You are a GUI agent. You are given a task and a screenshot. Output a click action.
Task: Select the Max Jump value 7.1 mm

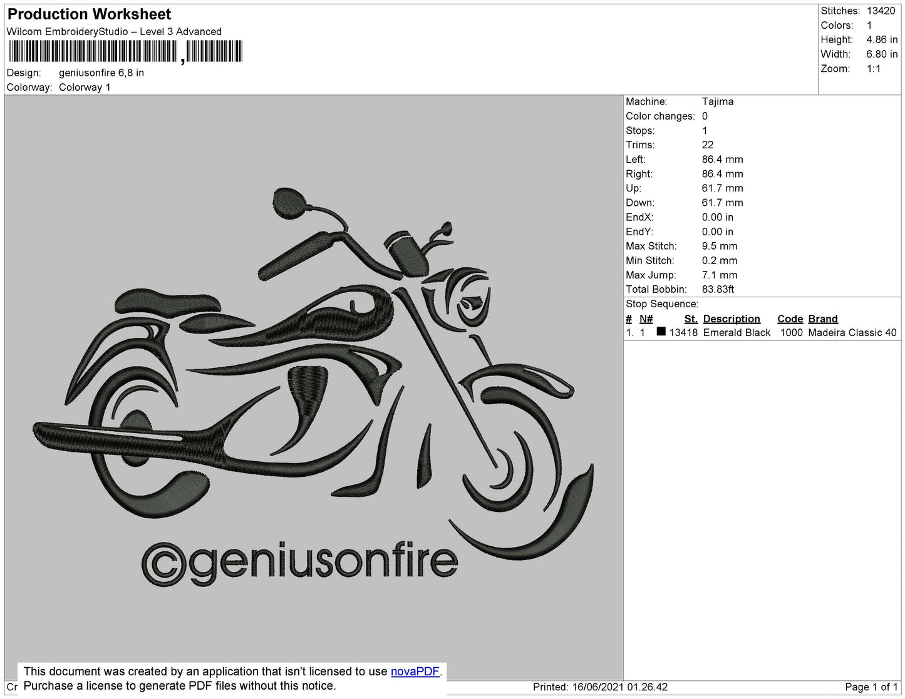click(x=720, y=275)
